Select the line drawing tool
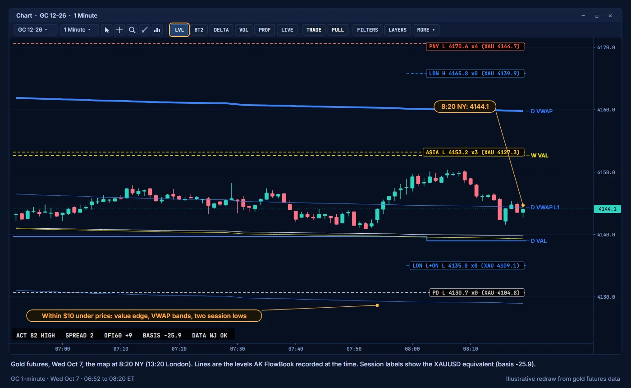Viewport: 631px width, 388px height. pos(145,30)
